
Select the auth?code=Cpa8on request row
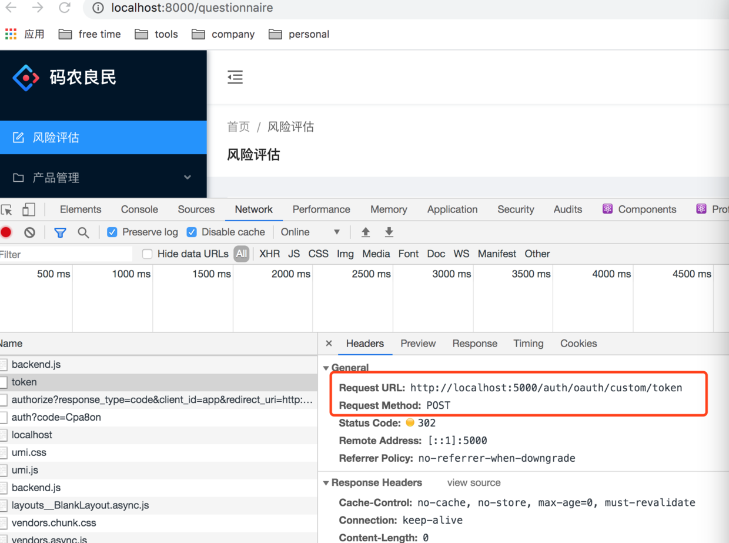(159, 418)
